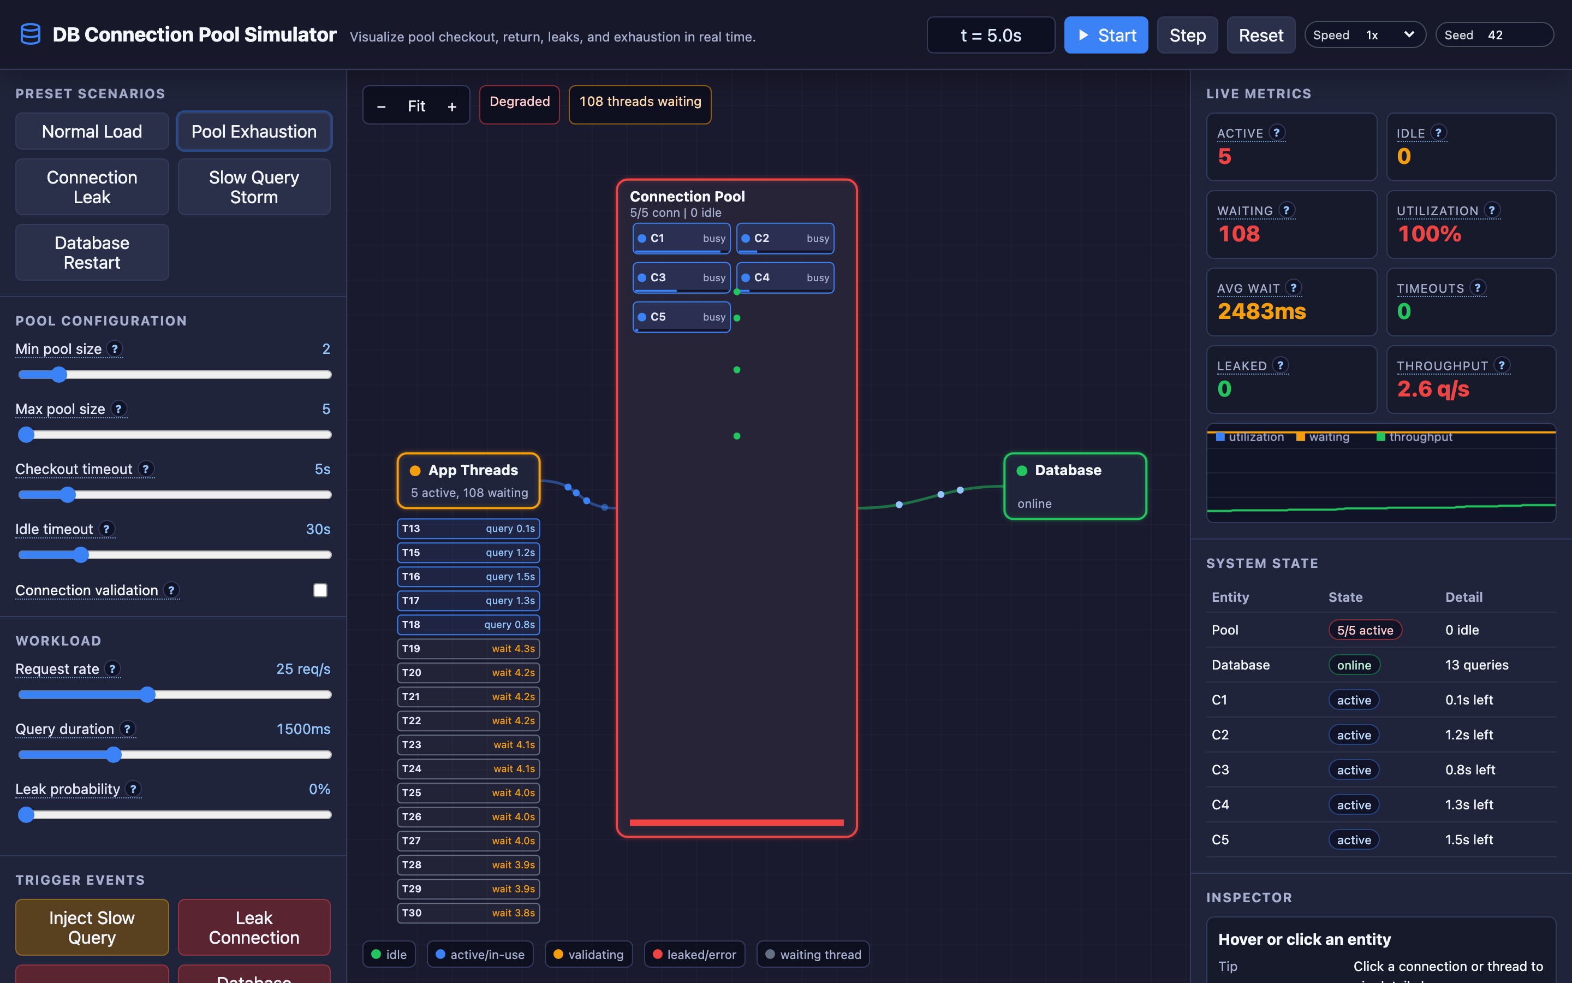Screen dimensions: 1572x983
Task: Click help icon for Min pool size
Action: coord(115,348)
